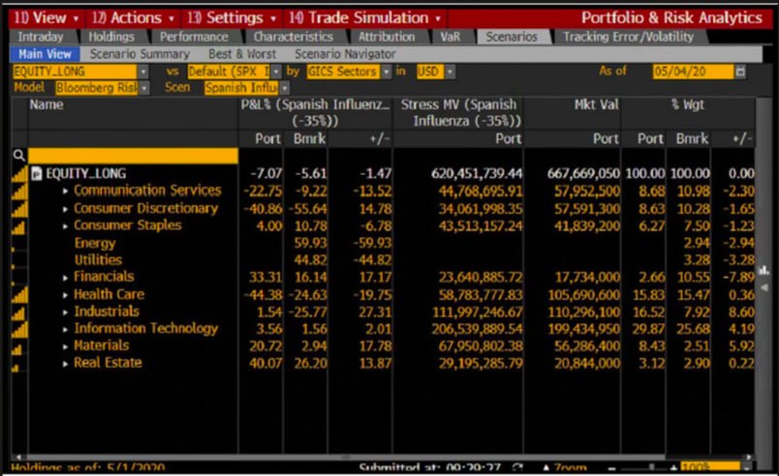Image resolution: width=779 pixels, height=476 pixels.
Task: Click bar chart icon beside Industrials
Action: pos(18,312)
